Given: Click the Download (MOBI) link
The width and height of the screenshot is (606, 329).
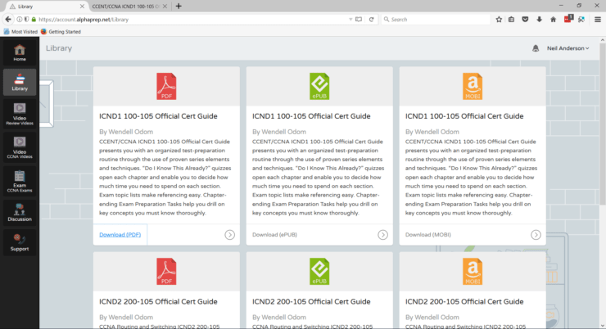Looking at the screenshot, I should point(427,235).
